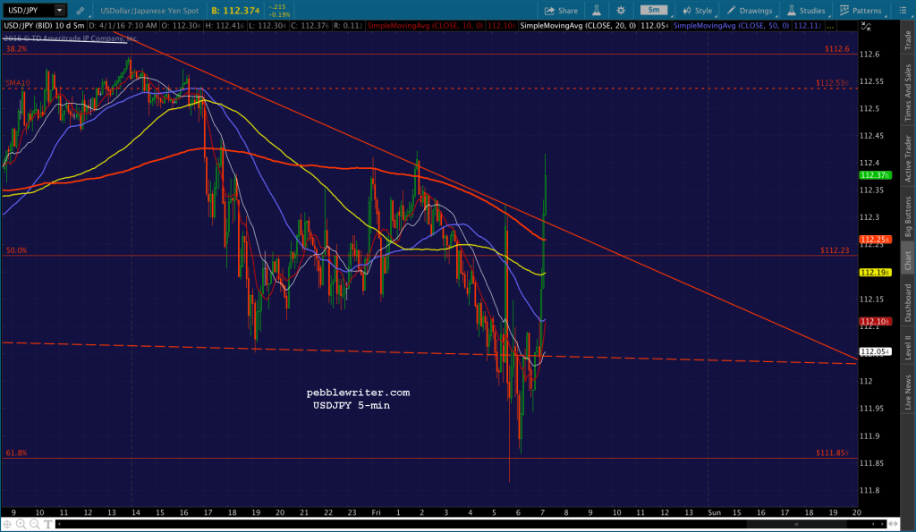Click the OnDemand beaker icon left of the gear

(596, 10)
